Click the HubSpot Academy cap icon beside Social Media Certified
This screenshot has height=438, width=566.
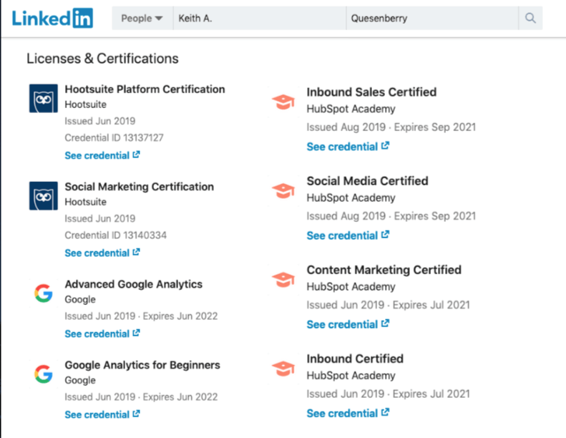coord(283,190)
